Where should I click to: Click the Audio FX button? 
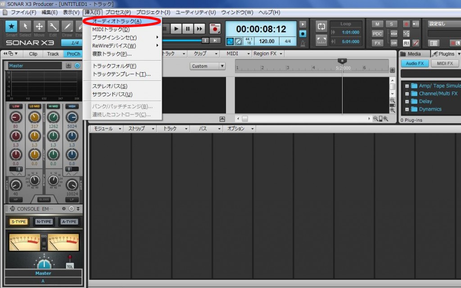coord(415,63)
